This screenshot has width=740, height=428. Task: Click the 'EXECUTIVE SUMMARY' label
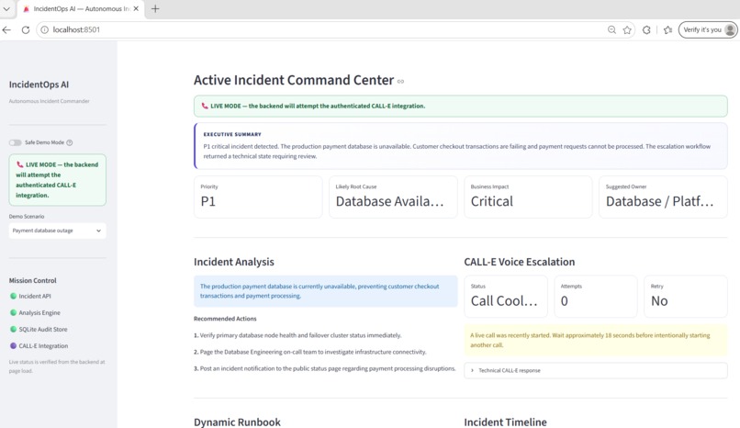(x=232, y=134)
